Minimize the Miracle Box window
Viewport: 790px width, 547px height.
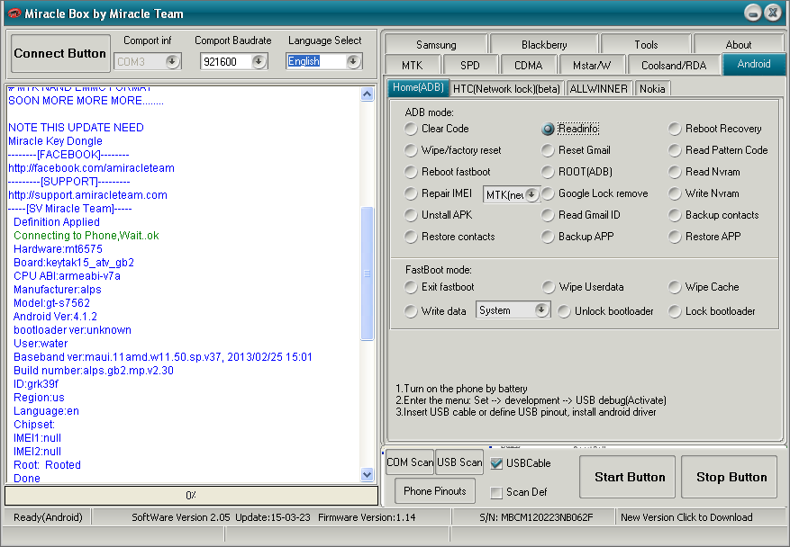(x=753, y=13)
